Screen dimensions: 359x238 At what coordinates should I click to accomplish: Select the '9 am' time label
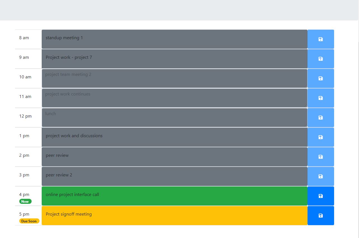[x=24, y=57]
